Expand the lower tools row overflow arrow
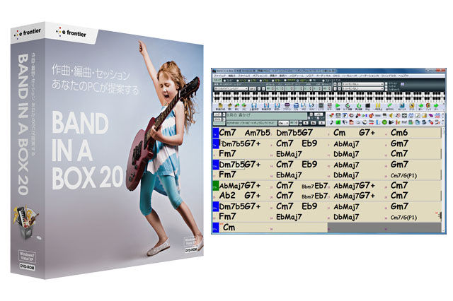The width and height of the screenshot is (453, 301). [x=442, y=122]
